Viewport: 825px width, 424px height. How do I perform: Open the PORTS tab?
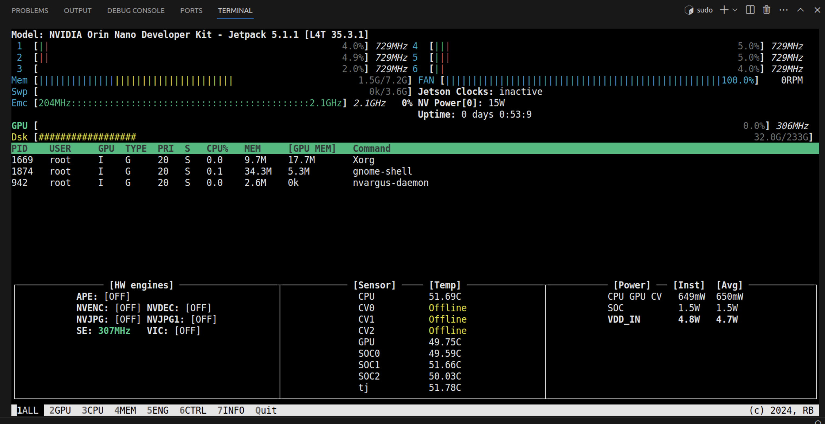click(x=191, y=11)
